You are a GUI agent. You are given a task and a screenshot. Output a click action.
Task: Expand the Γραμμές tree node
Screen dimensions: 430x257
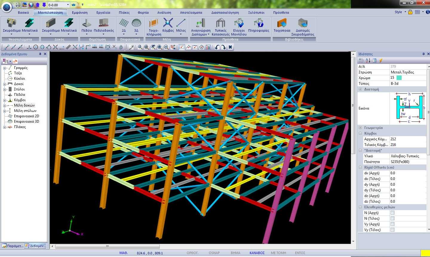click(5, 68)
